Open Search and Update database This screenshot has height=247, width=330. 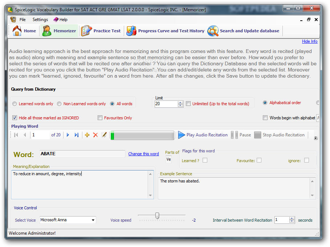243,31
